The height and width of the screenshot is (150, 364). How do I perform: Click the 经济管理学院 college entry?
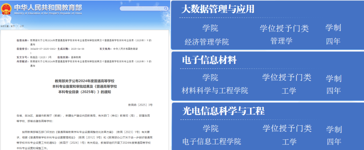(x=207, y=42)
